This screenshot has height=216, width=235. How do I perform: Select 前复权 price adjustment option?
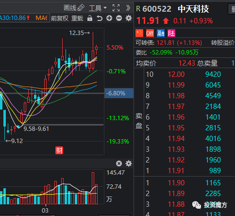(x=60, y=18)
